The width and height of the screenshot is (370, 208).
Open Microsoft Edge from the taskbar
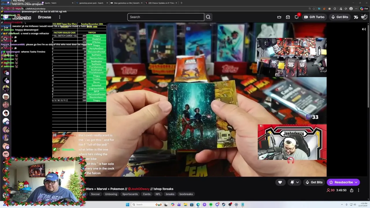(x=198, y=205)
